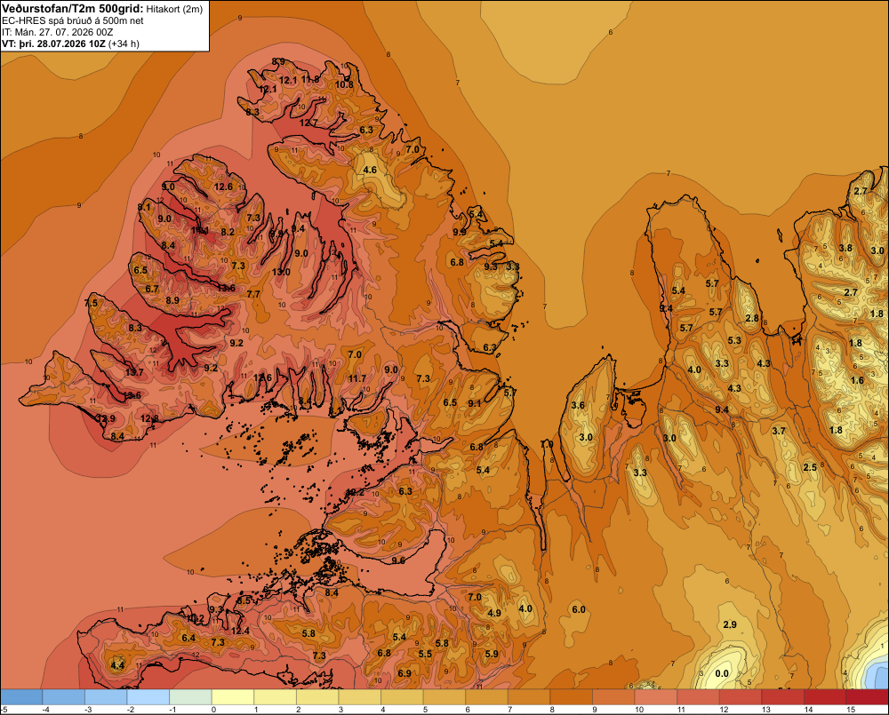Click the legend swatch between 7 and 8
The image size is (889, 715).
click(x=529, y=697)
